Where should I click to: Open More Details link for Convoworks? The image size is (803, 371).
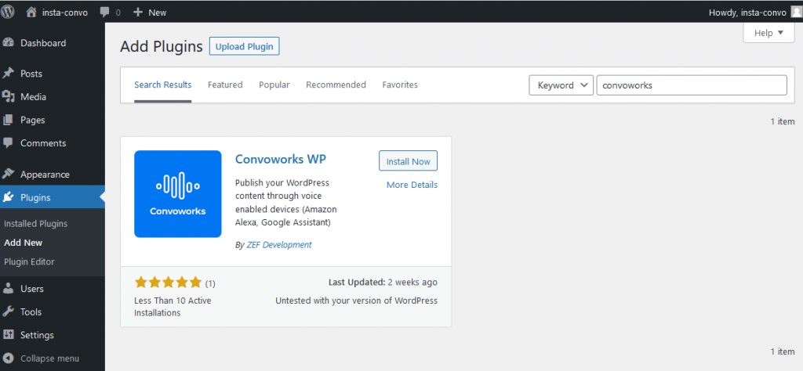tap(412, 185)
